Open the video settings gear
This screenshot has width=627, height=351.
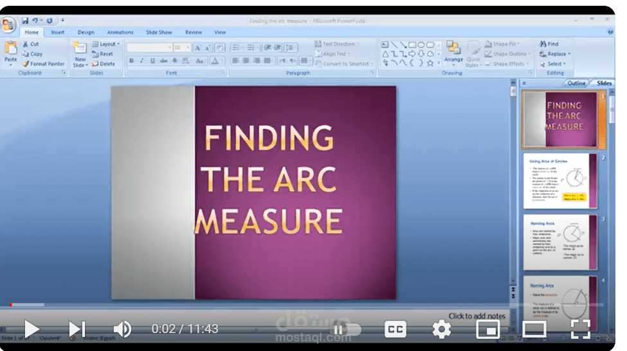point(441,329)
